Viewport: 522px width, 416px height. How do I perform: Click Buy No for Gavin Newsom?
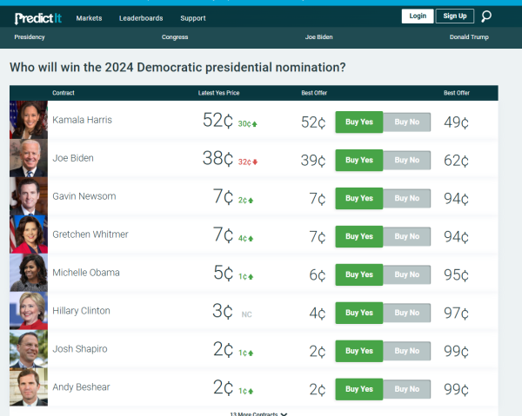(407, 198)
